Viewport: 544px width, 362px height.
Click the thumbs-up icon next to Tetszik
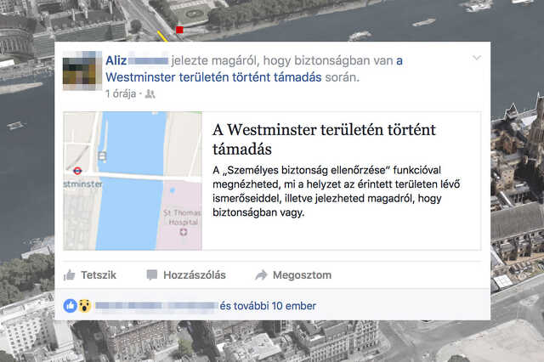click(x=70, y=275)
